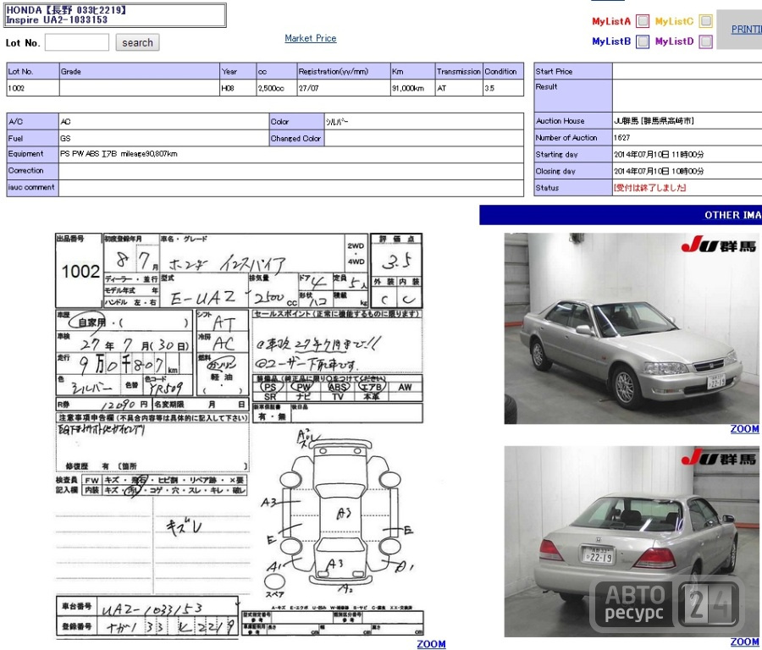Select the red status message text
The width and height of the screenshot is (762, 650).
649,188
